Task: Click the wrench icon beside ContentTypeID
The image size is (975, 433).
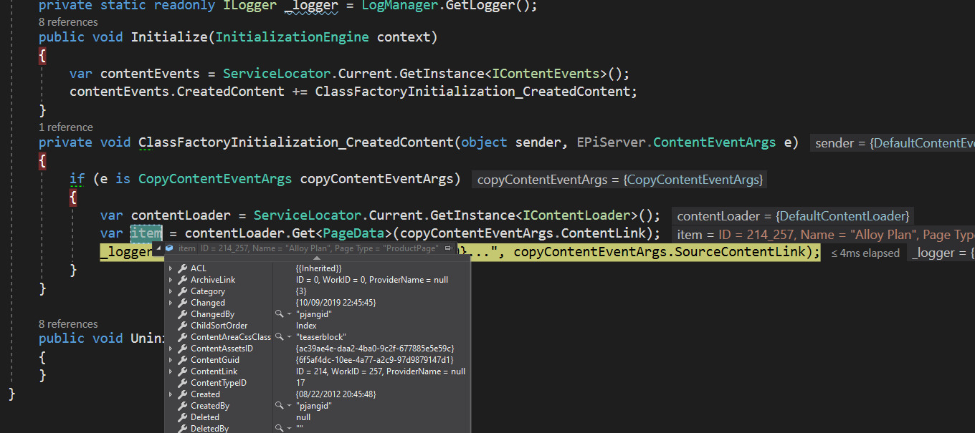Action: (182, 383)
